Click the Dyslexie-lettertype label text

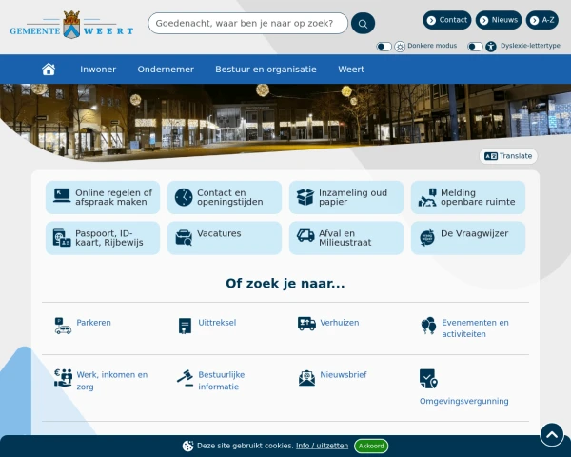(x=530, y=46)
